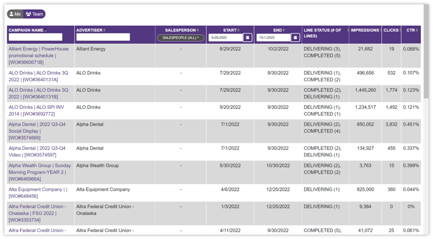Sort by Clicks column header
Image resolution: width=433 pixels, height=239 pixels.
[391, 30]
